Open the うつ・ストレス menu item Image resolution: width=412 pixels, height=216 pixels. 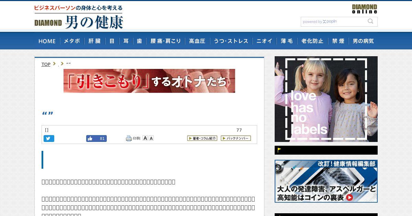point(231,41)
